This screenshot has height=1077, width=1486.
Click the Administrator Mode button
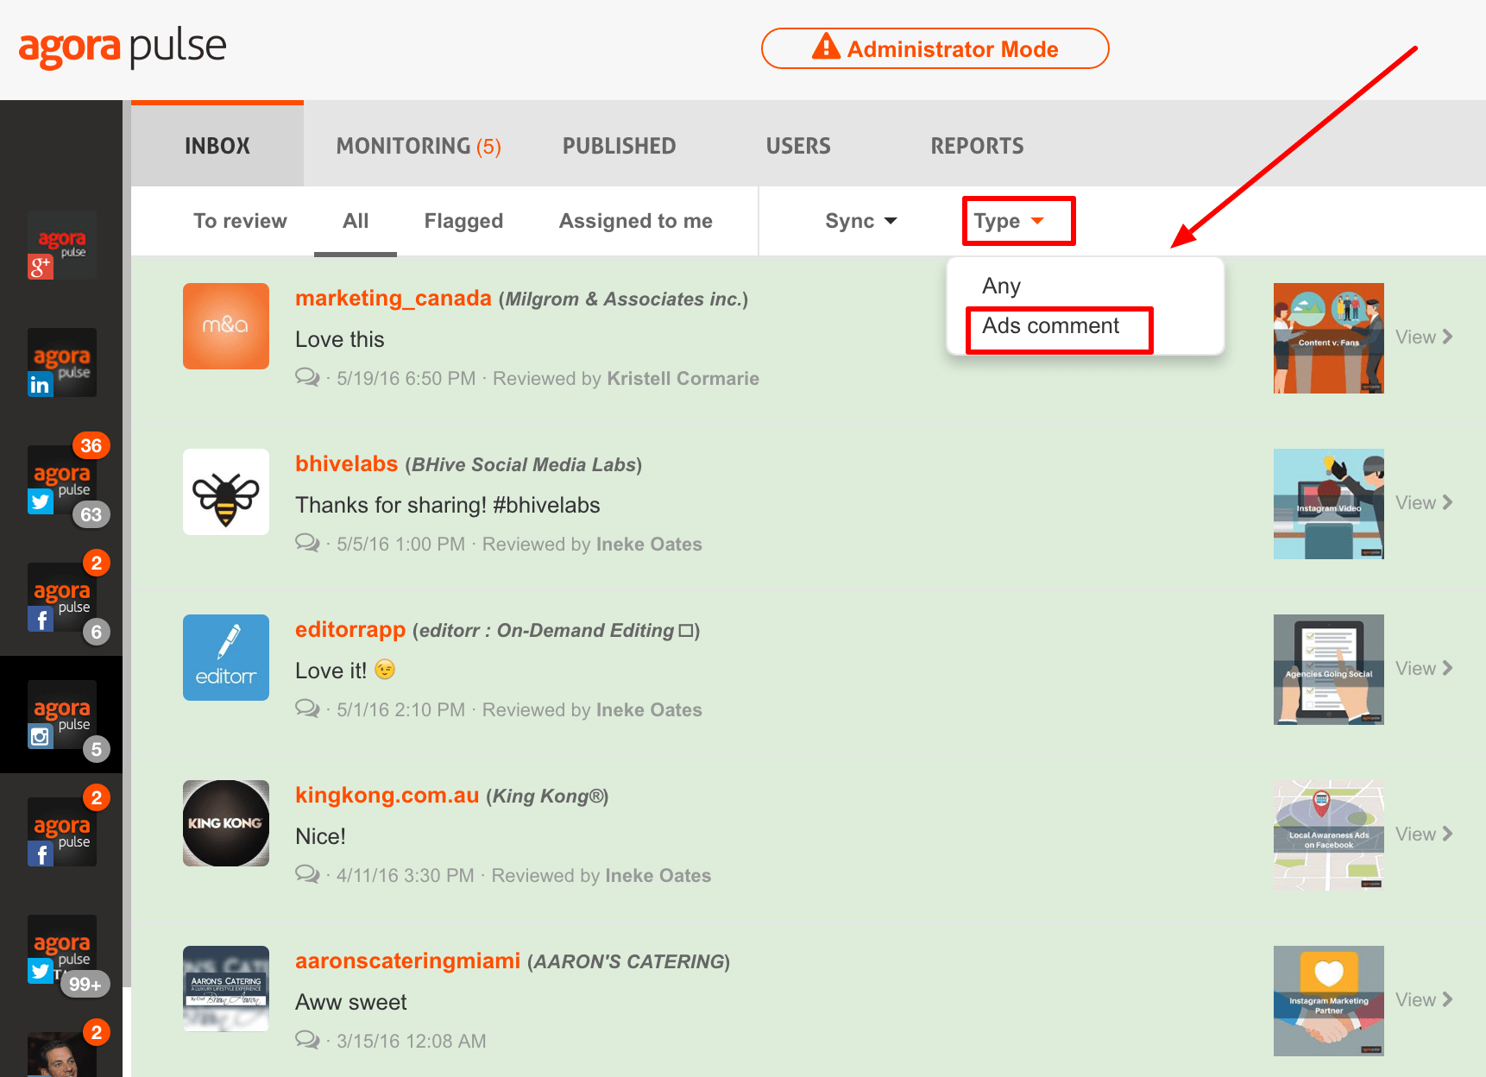(x=935, y=48)
